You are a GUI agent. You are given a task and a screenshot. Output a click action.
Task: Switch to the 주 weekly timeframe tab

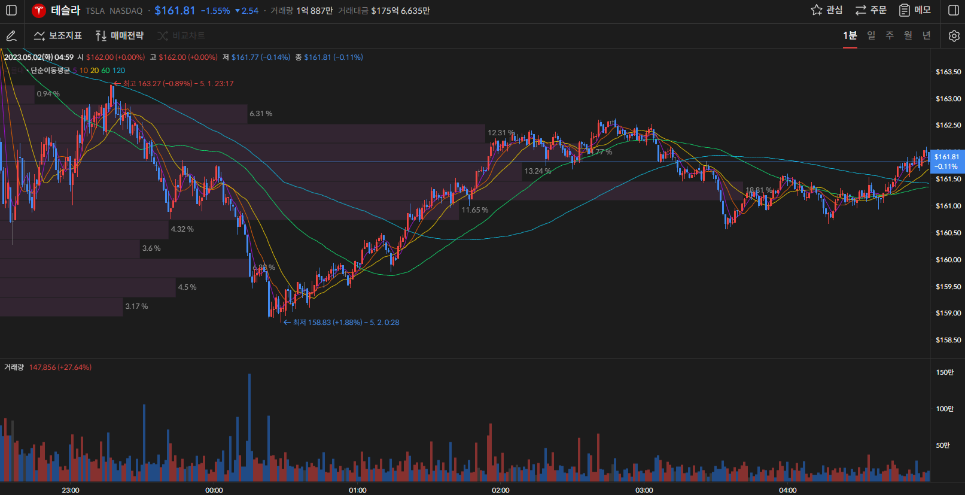point(890,36)
